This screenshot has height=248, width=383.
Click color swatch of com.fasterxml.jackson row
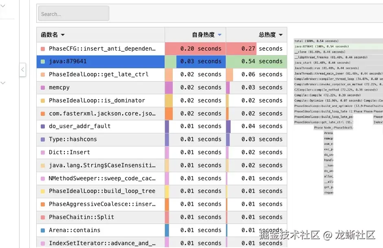coord(43,113)
